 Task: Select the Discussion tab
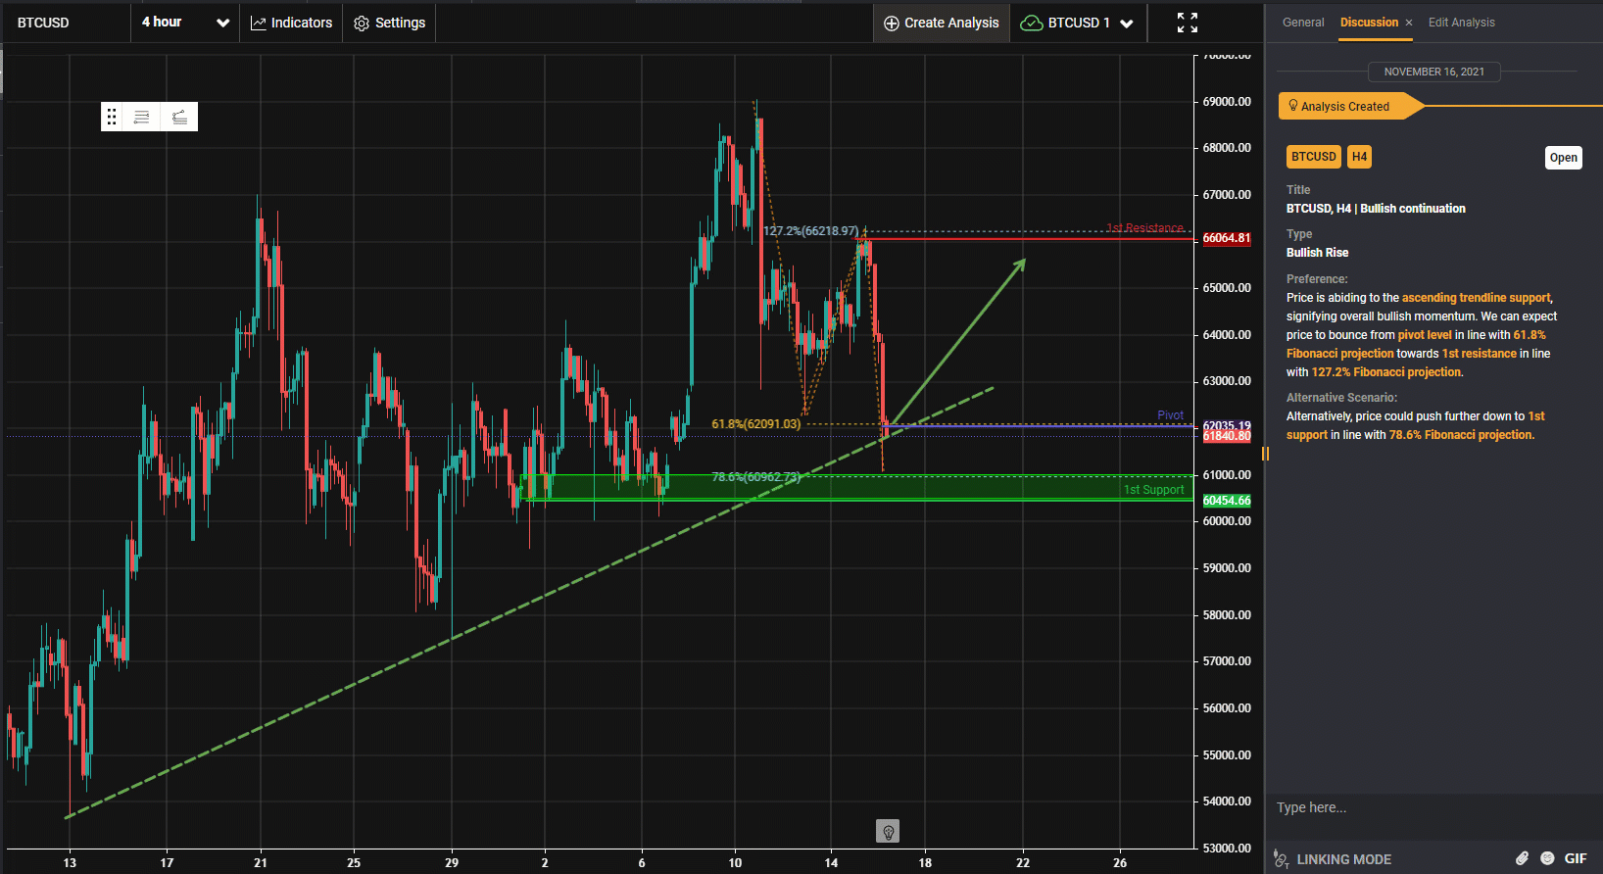tap(1369, 23)
